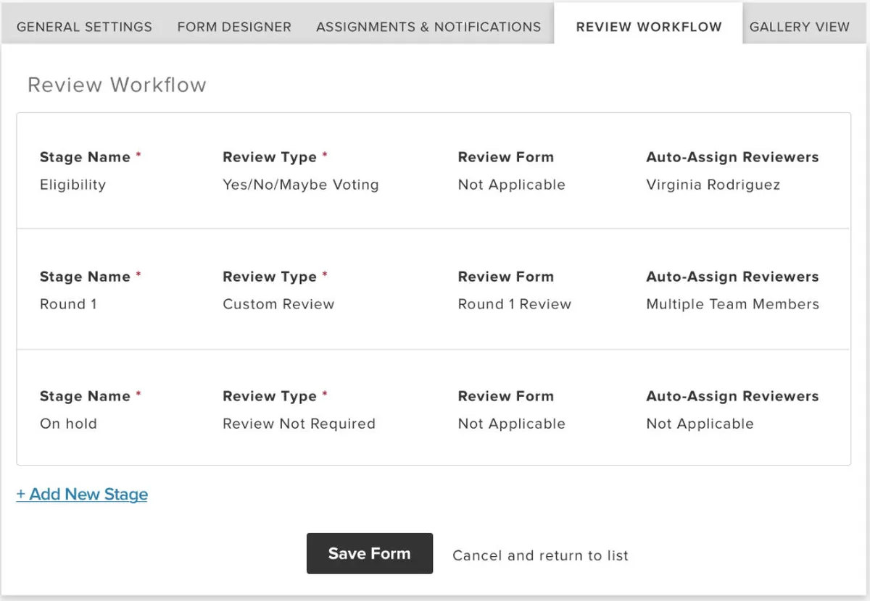Open the Gallery View tab

(x=799, y=27)
